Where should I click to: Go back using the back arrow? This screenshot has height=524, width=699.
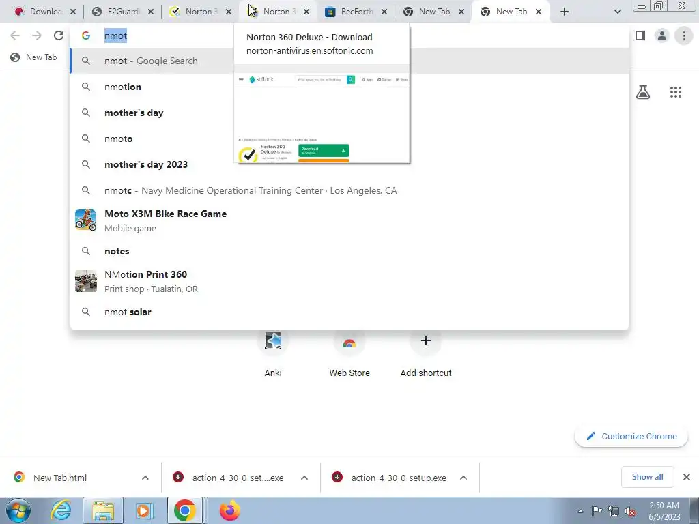tap(15, 35)
